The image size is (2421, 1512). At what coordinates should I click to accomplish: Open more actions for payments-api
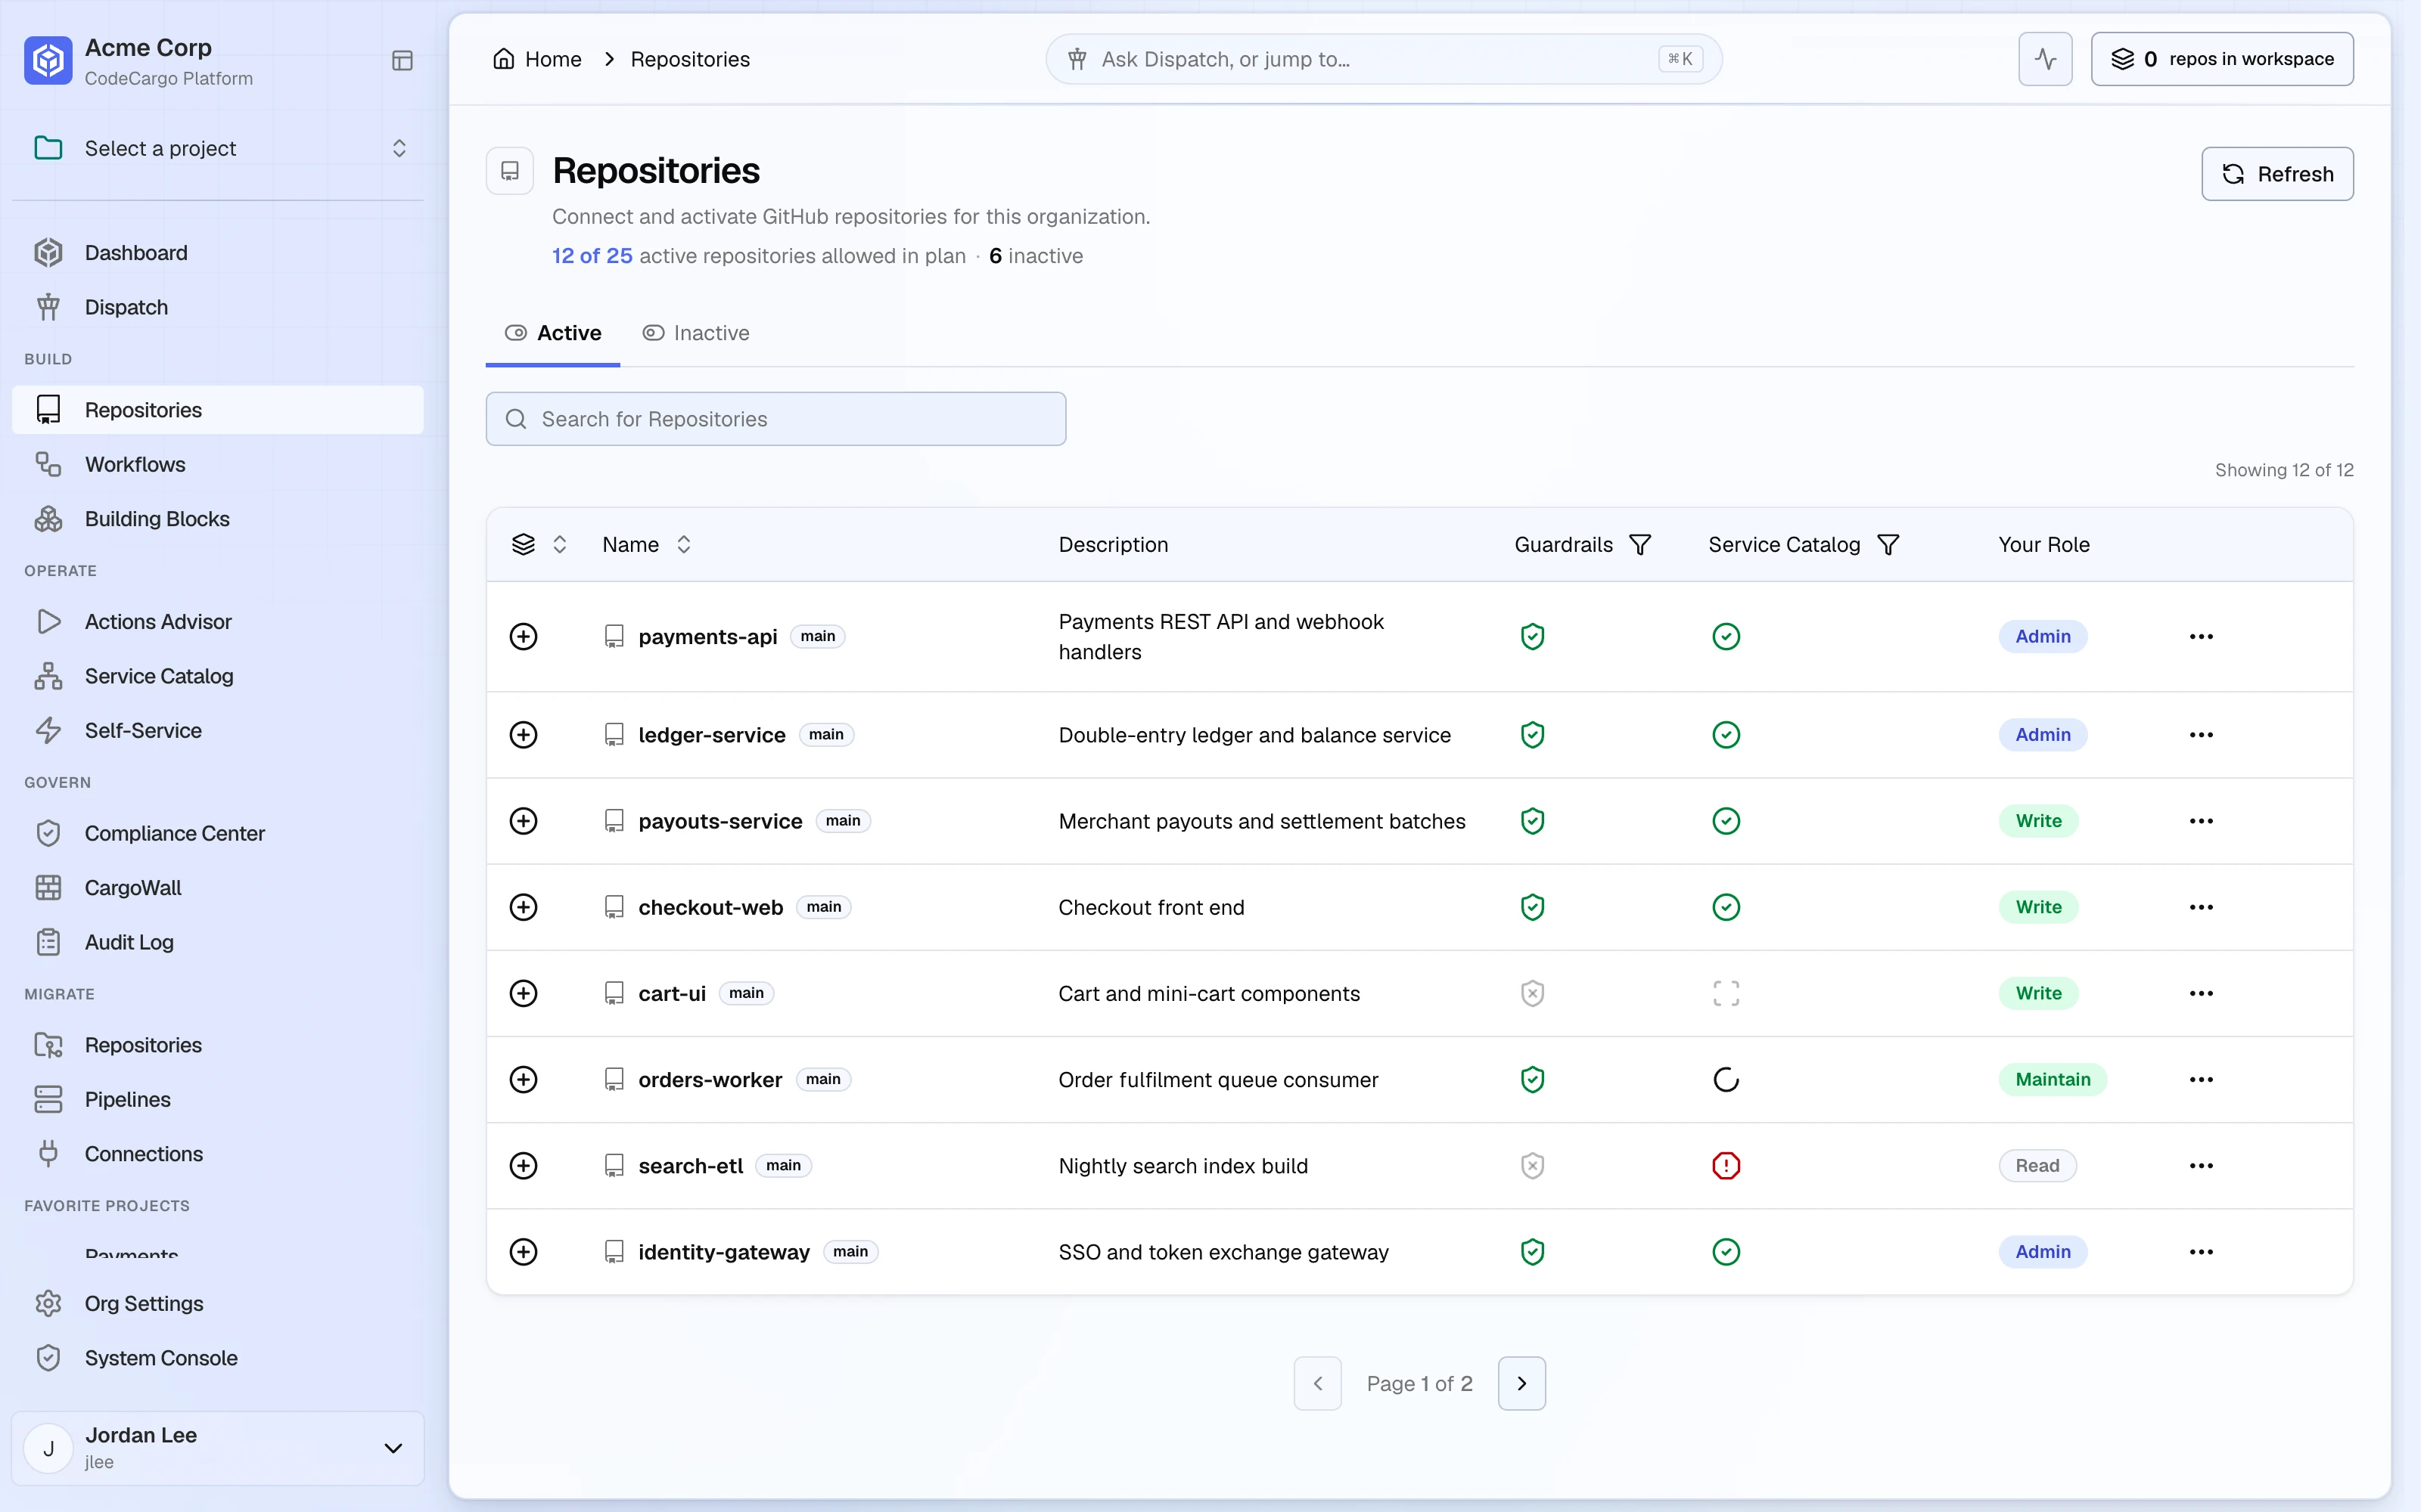click(2201, 636)
